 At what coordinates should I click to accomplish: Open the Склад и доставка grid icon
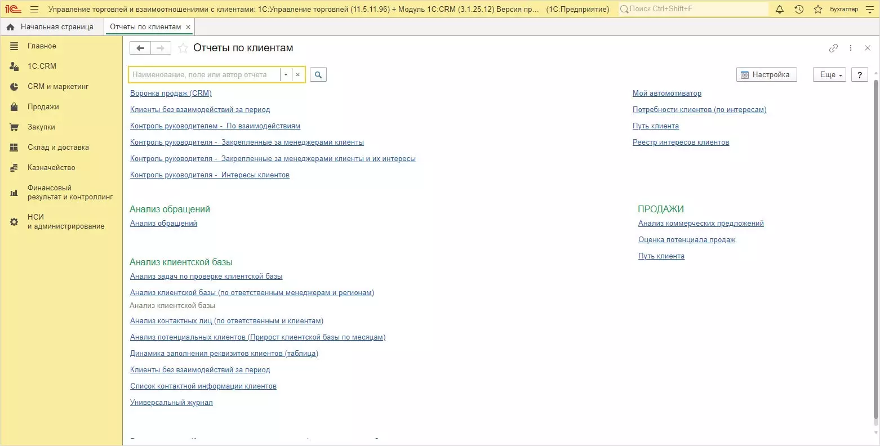click(14, 148)
